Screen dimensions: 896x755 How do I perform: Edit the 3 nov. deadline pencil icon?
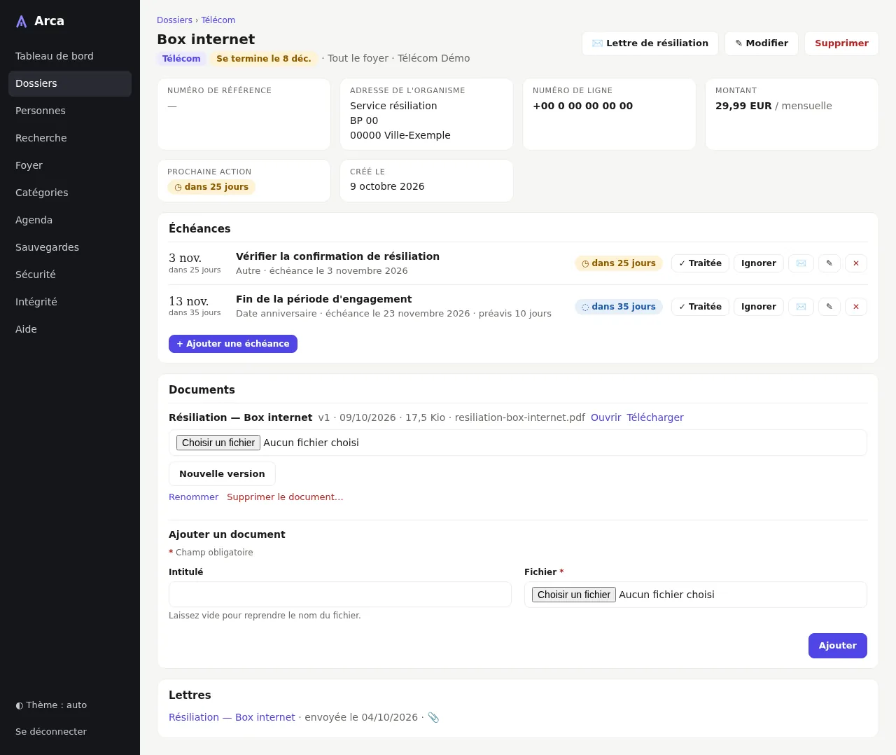829,263
